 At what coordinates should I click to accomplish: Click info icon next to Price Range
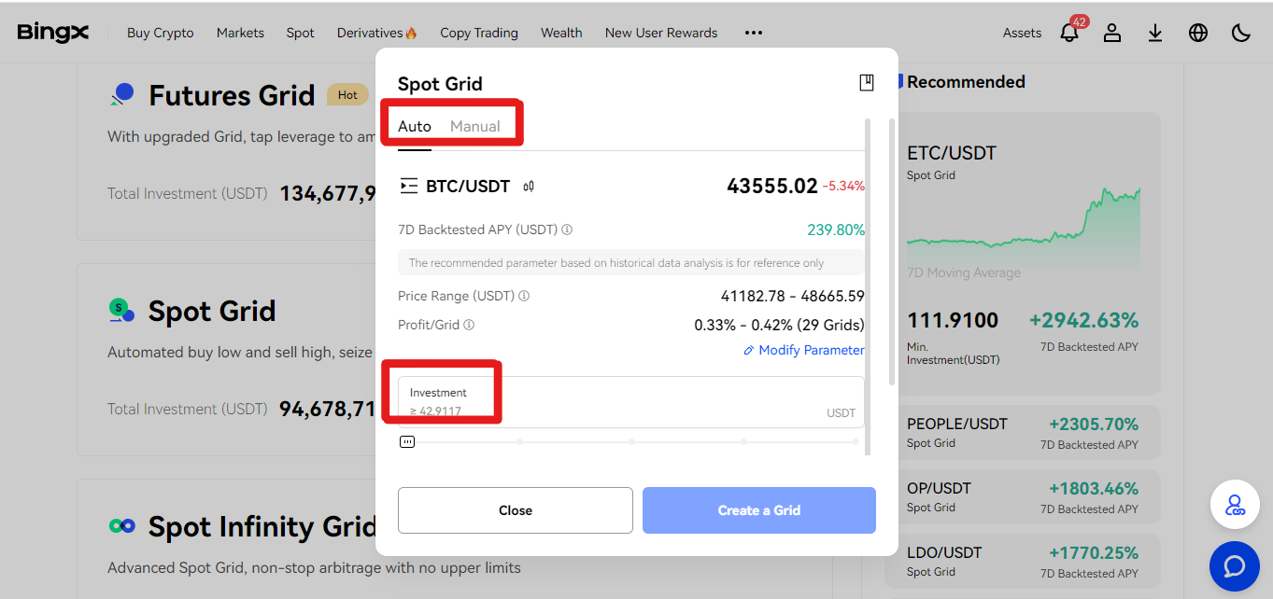pos(524,296)
